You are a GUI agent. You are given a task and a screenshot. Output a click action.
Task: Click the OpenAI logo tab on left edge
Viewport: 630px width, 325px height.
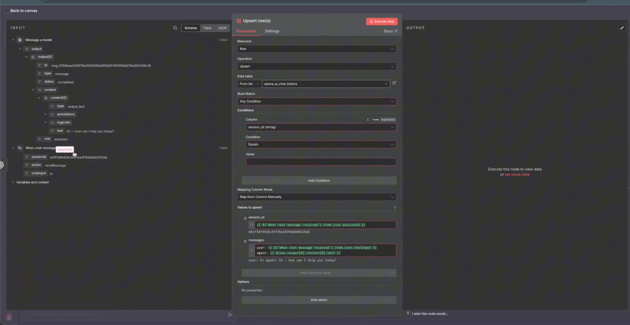(2, 165)
